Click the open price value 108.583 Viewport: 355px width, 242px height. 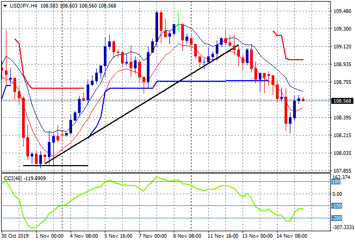(x=49, y=6)
